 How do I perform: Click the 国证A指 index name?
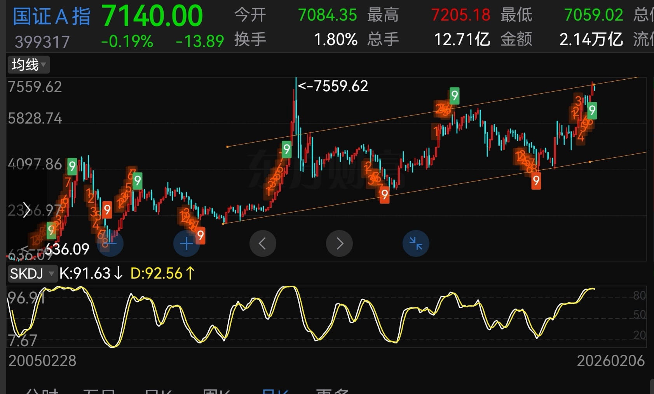[x=52, y=17]
